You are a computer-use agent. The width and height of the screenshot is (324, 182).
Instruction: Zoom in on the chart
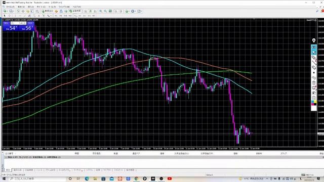(x=101, y=11)
